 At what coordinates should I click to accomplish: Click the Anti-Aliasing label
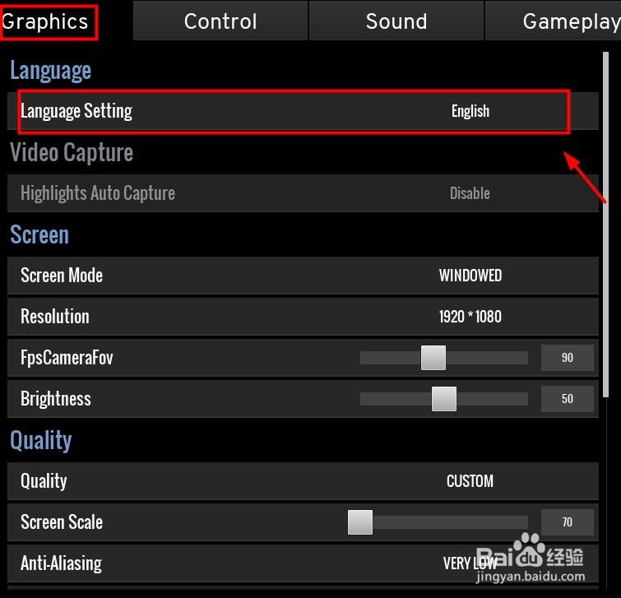coord(62,563)
